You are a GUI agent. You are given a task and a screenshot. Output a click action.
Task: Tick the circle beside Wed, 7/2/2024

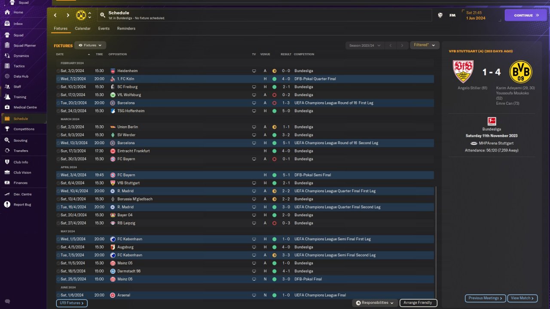click(58, 79)
